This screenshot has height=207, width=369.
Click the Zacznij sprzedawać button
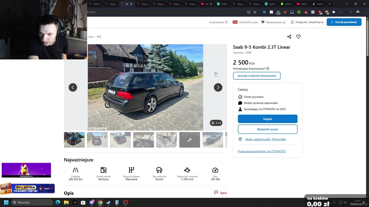344,22
